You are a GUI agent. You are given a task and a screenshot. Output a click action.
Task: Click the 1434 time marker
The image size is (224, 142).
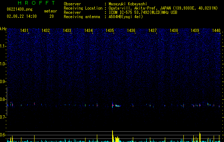tap(88, 30)
